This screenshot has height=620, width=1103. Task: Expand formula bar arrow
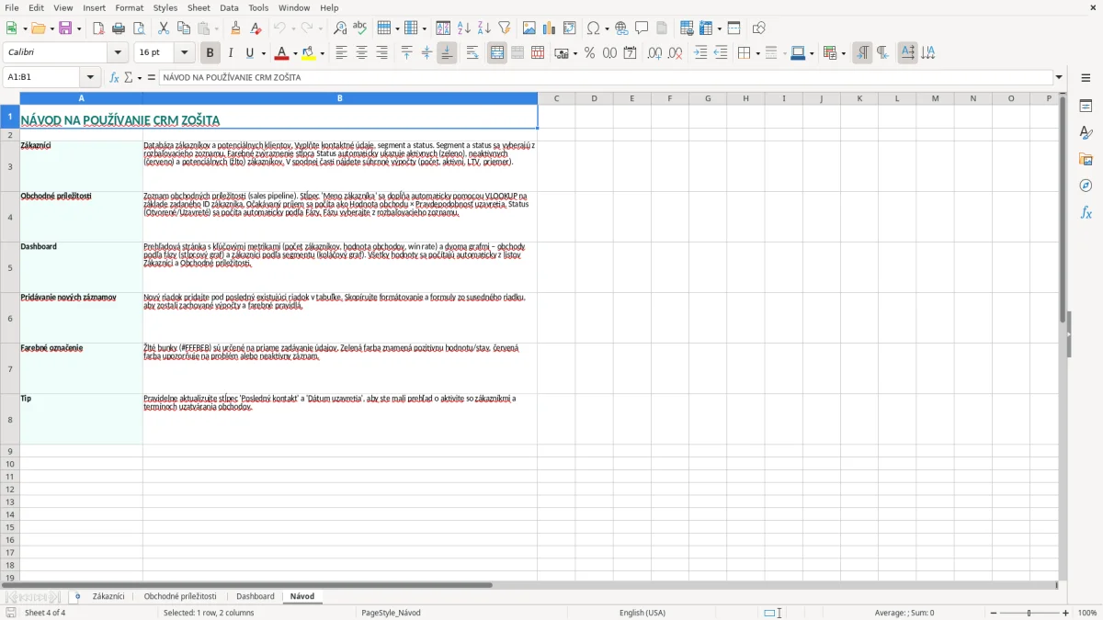click(x=1060, y=78)
